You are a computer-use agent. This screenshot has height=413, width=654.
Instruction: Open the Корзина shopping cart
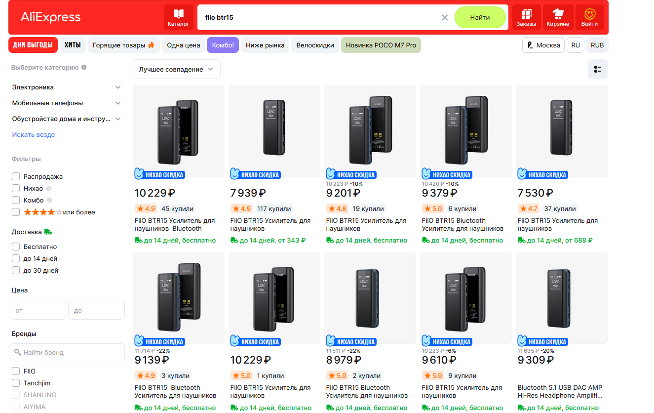(558, 17)
